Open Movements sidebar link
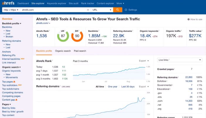 12,77
